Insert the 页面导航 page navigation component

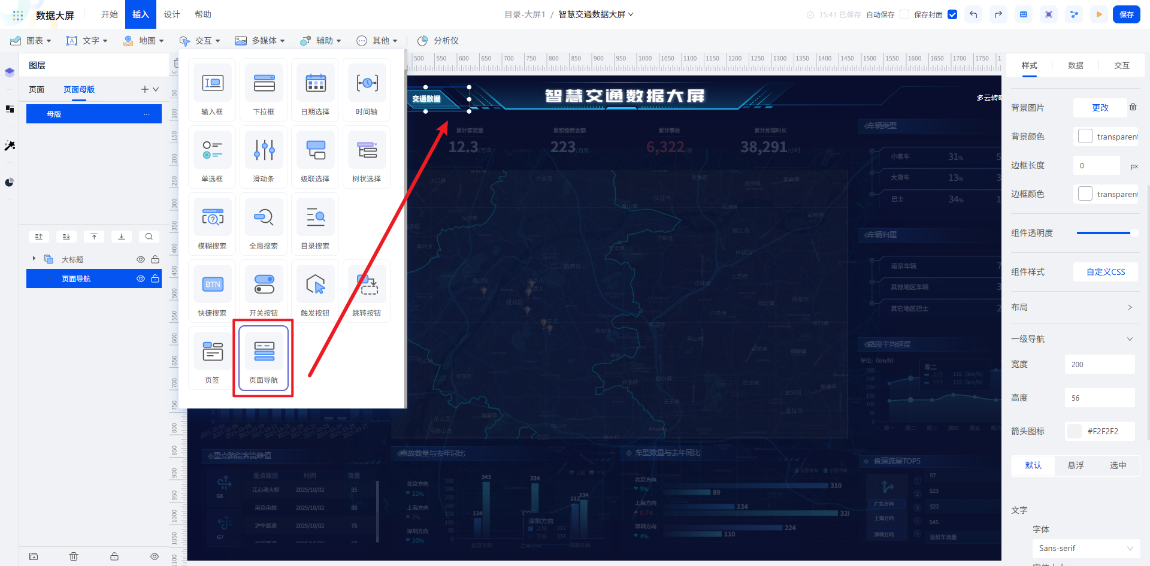264,358
